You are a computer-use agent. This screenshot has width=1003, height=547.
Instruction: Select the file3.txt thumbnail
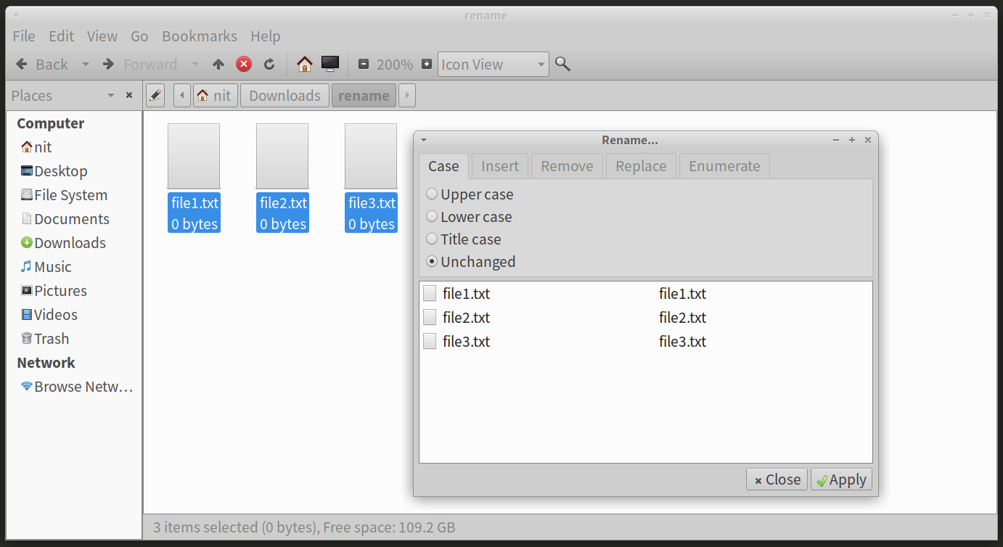(x=371, y=155)
